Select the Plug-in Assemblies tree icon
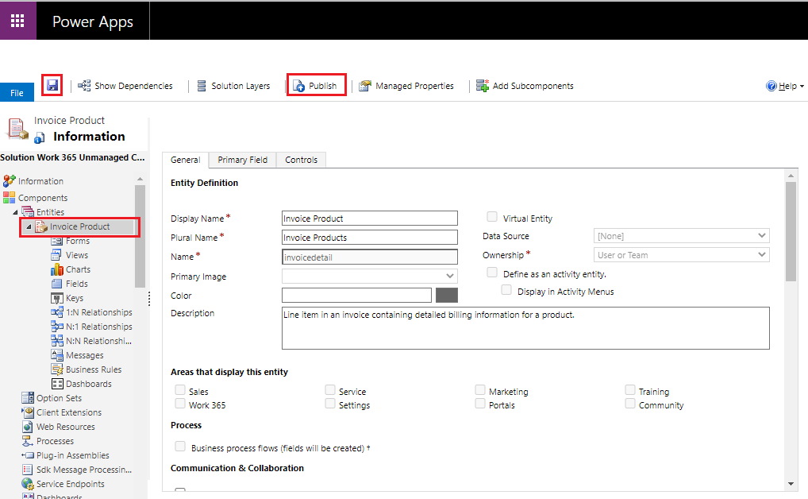Image resolution: width=808 pixels, height=499 pixels. (x=28, y=455)
